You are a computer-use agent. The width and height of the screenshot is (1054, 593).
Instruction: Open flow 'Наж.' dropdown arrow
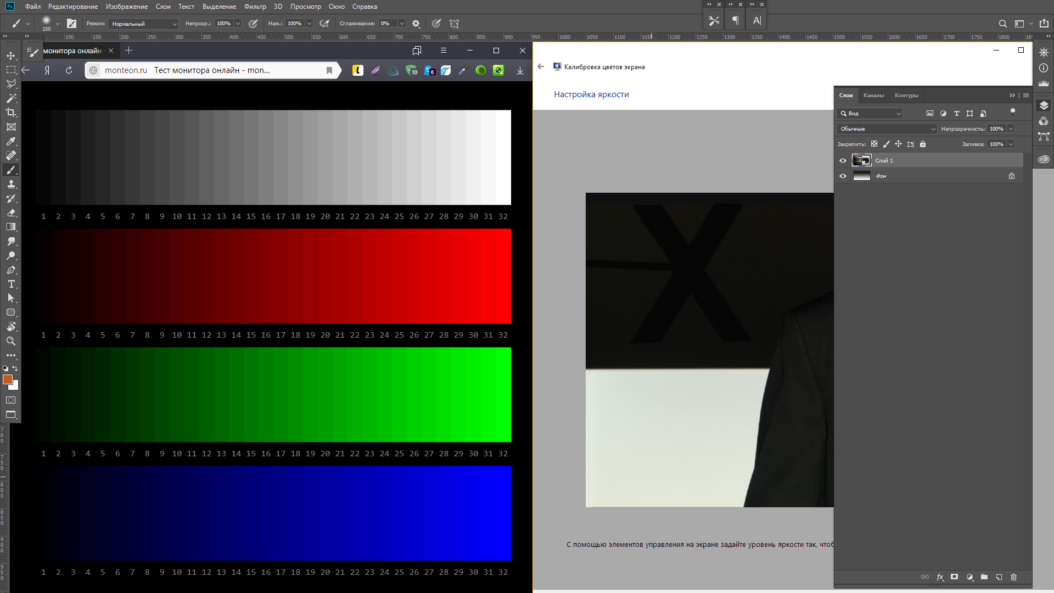(x=309, y=24)
